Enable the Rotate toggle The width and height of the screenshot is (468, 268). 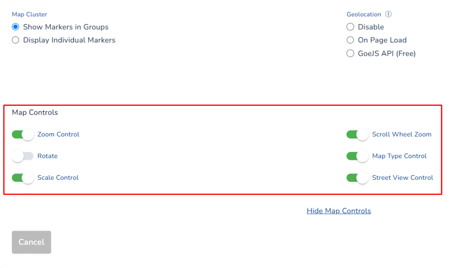[x=23, y=156]
